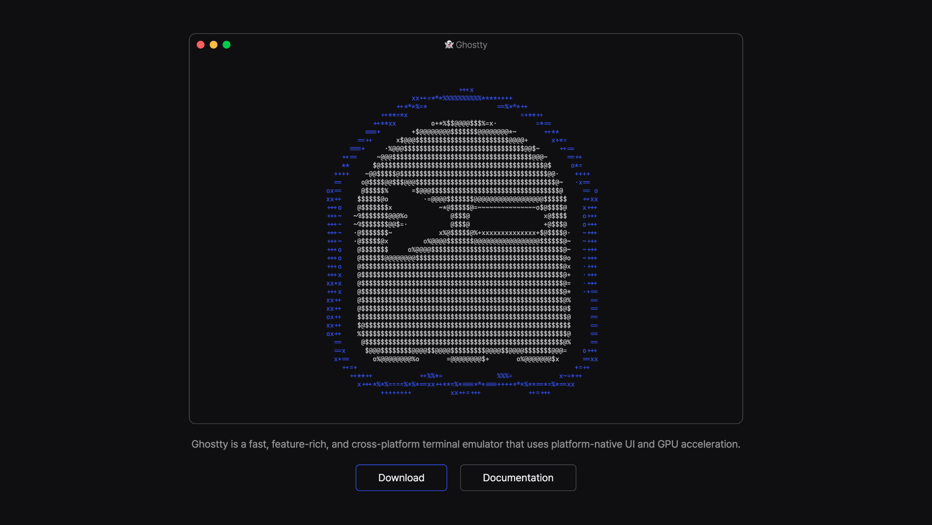Click the blue right edge of ghost outline
Image resolution: width=932 pixels, height=525 pixels.
[x=590, y=258]
